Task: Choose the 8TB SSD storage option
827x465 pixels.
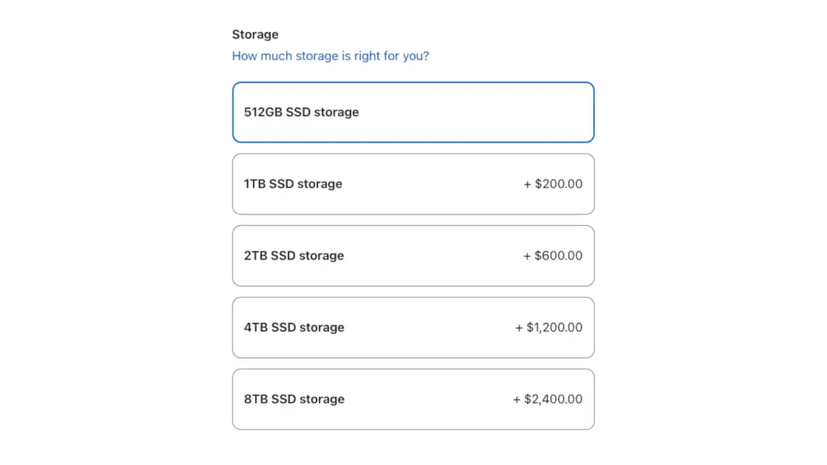Action: [413, 399]
